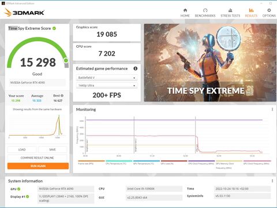Click the info icon next to Best score

pyautogui.click(x=62, y=95)
